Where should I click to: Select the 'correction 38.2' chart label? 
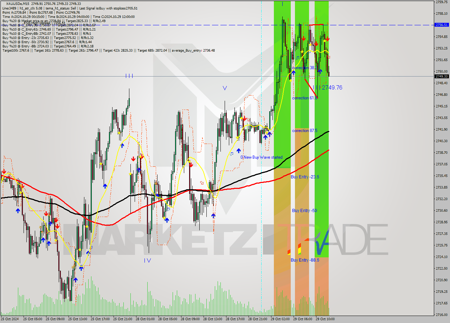[x=305, y=68]
